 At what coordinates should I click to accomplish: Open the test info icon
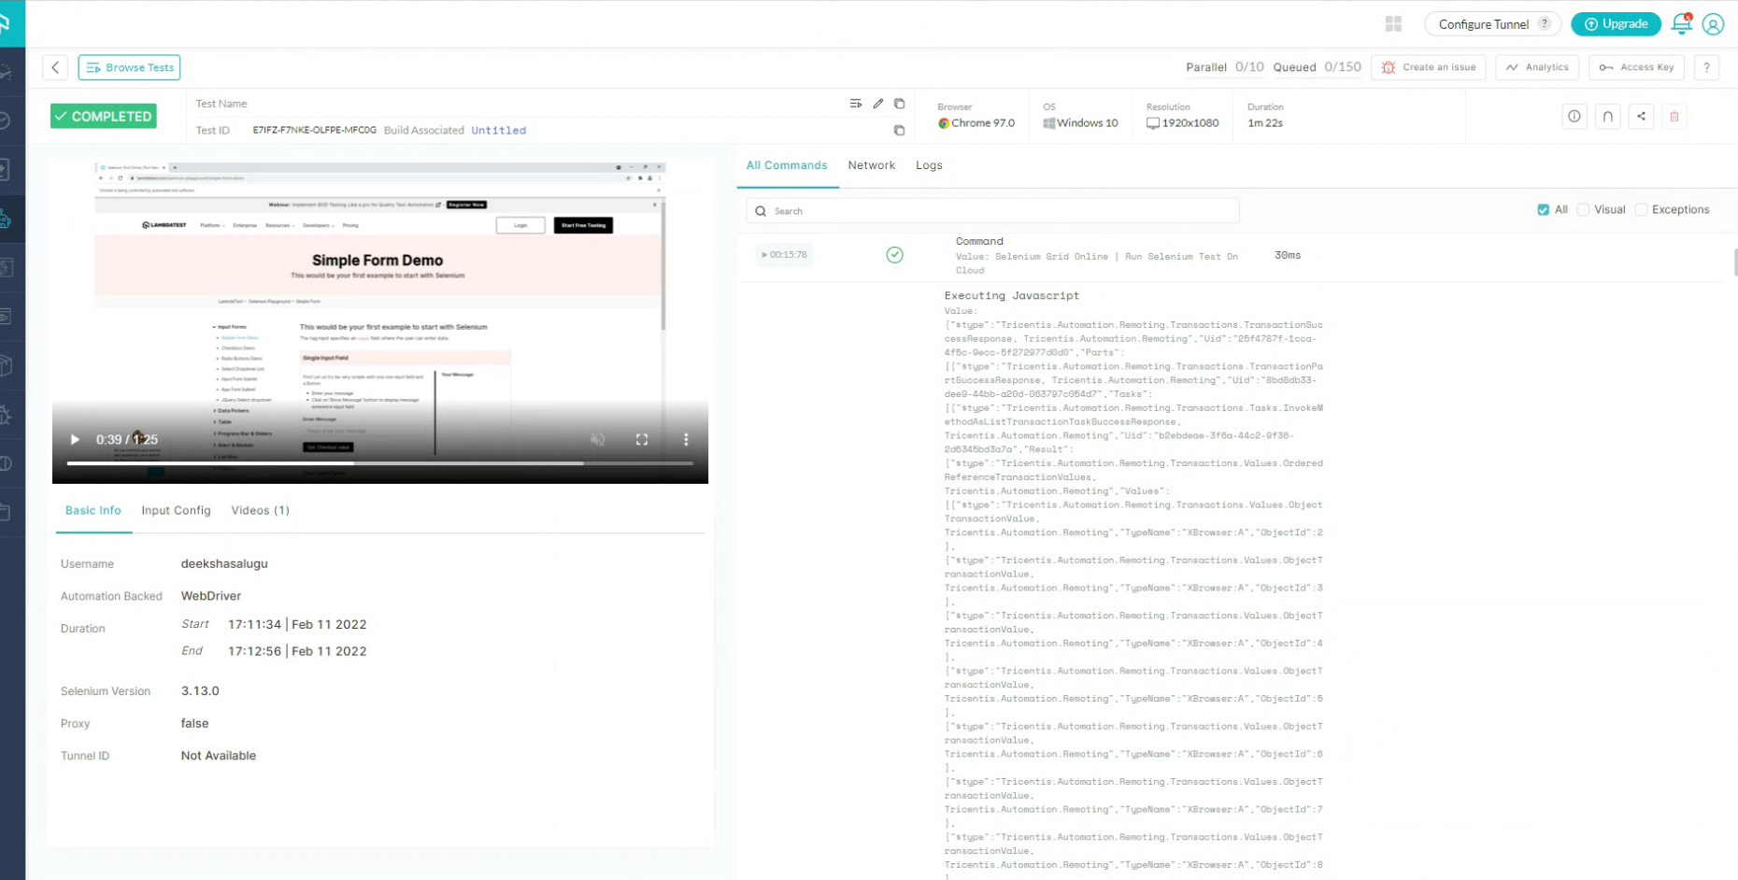[1574, 117]
